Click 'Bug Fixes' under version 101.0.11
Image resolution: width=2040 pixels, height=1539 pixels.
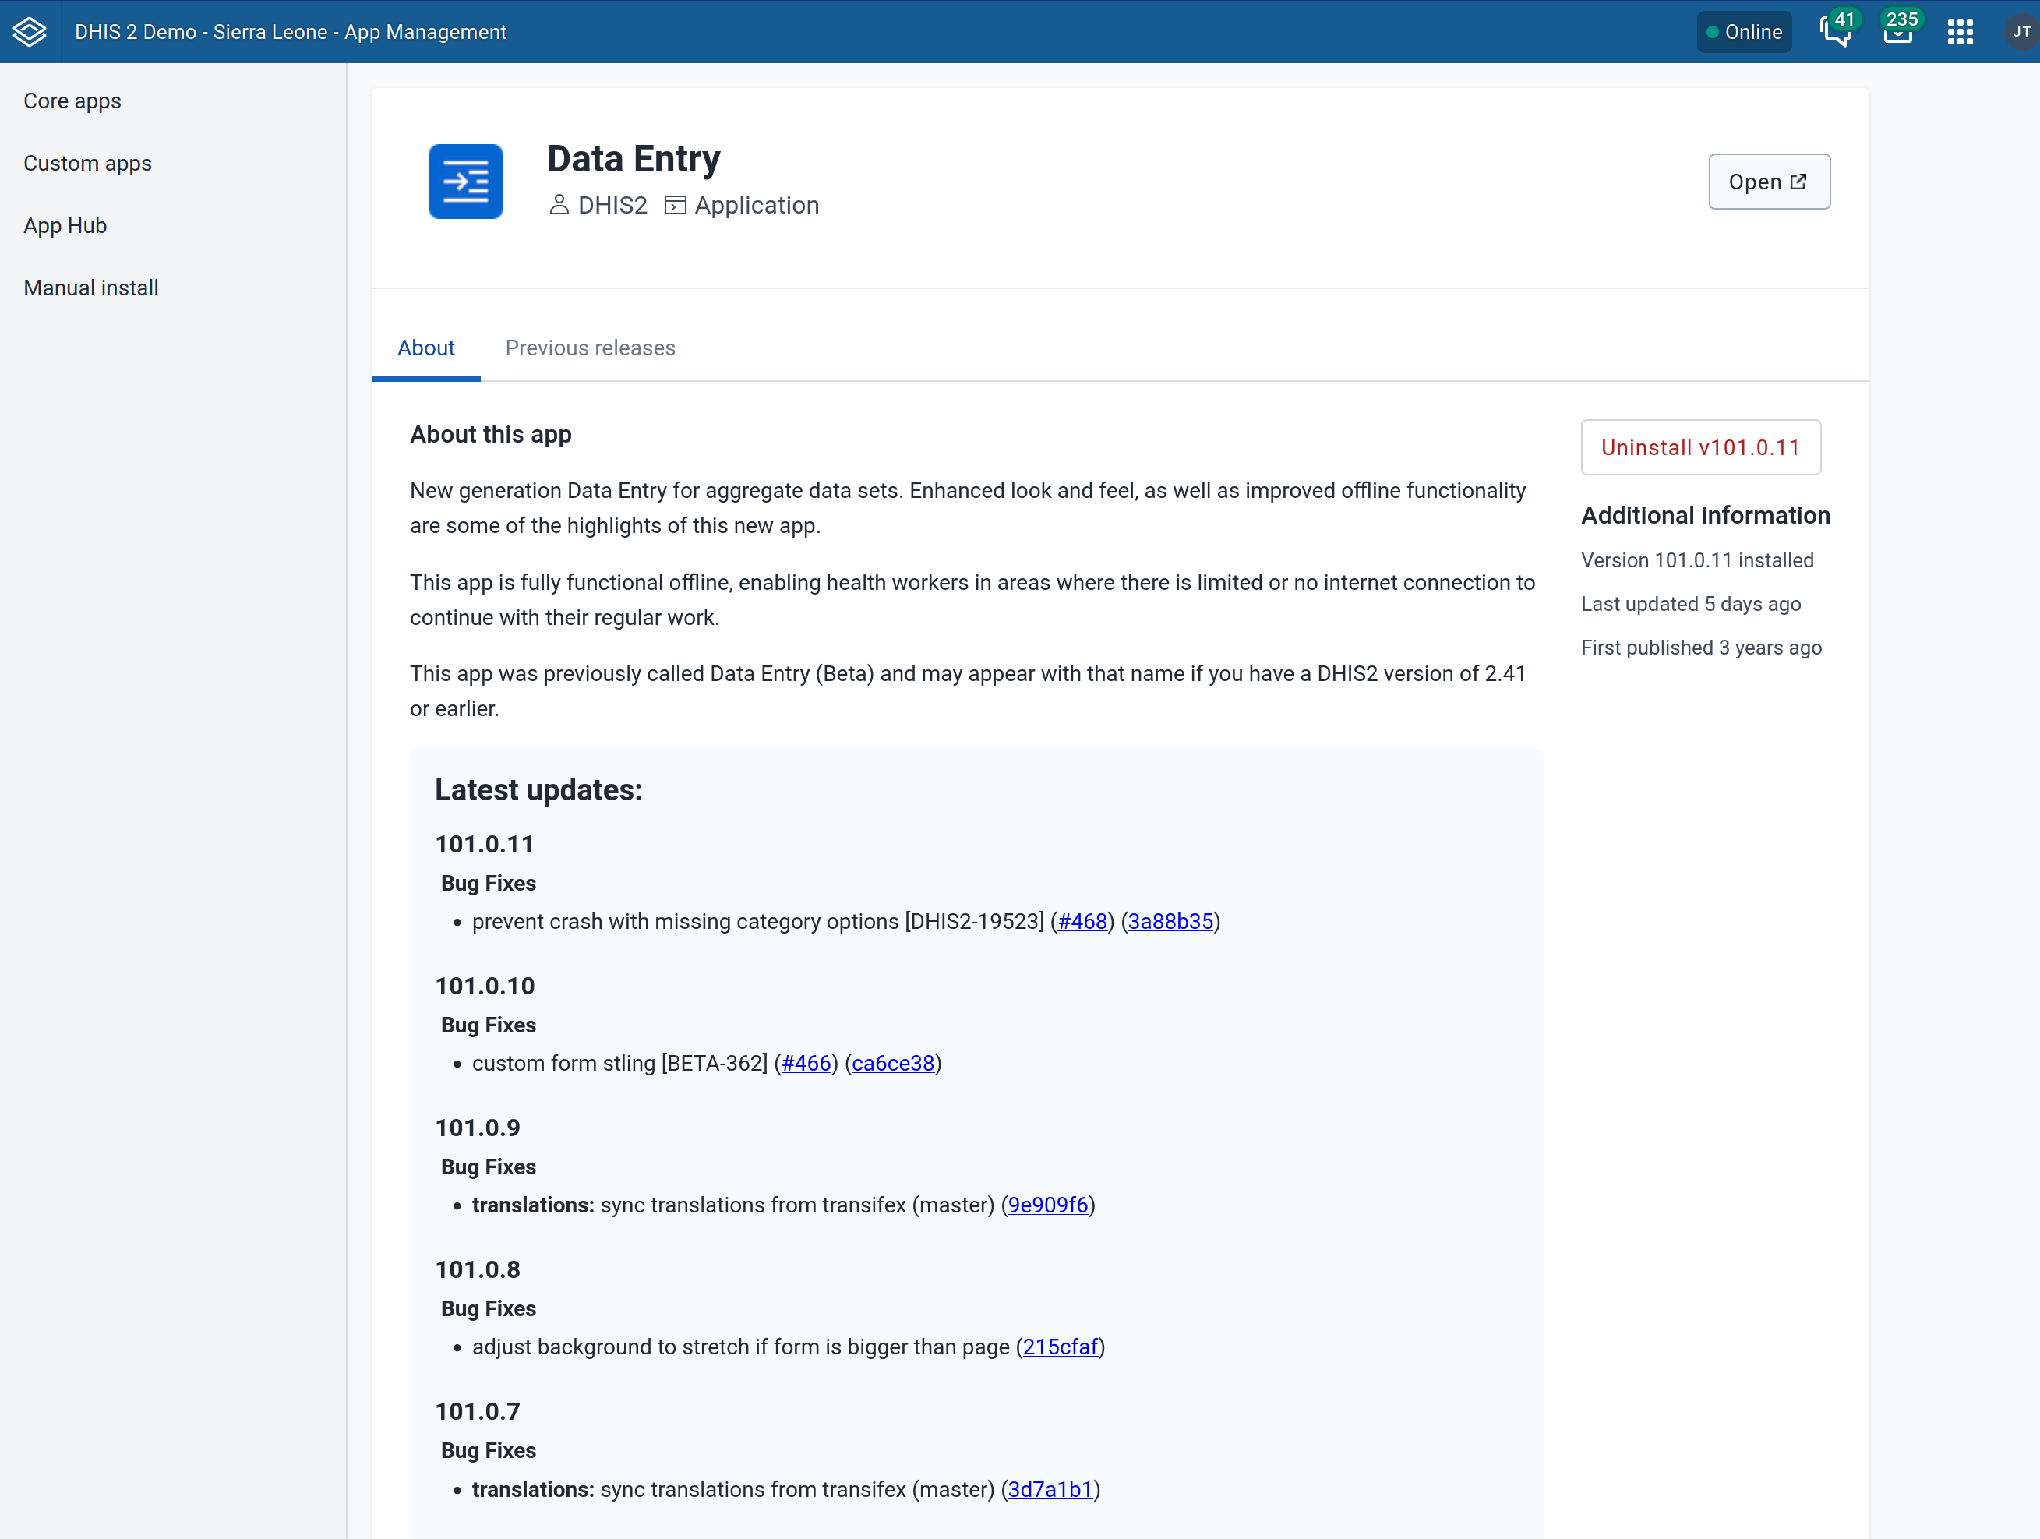[488, 884]
